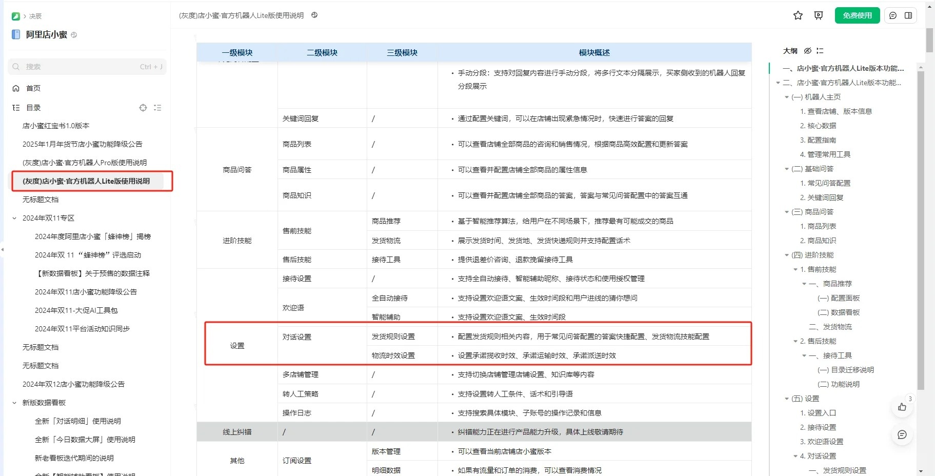Screen dimensions: 935x476
Task: Click table cell 发货规则设置
Action: coord(393,336)
